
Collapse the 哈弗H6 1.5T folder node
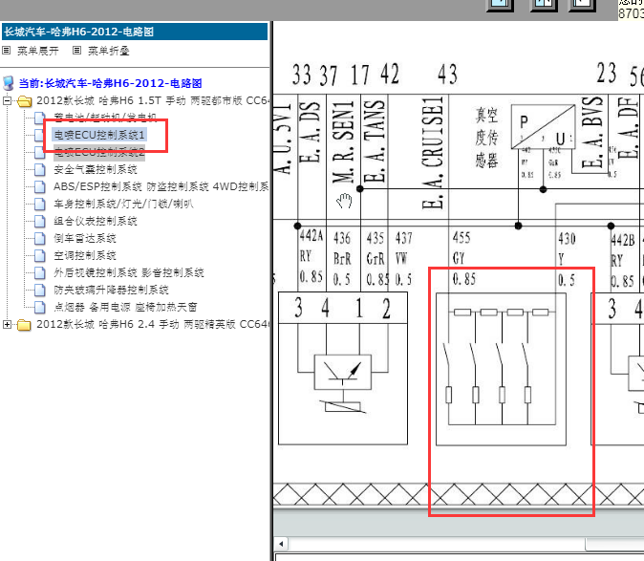(7, 100)
